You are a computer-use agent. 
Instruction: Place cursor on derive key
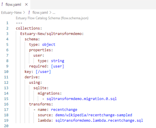coord(31,77)
